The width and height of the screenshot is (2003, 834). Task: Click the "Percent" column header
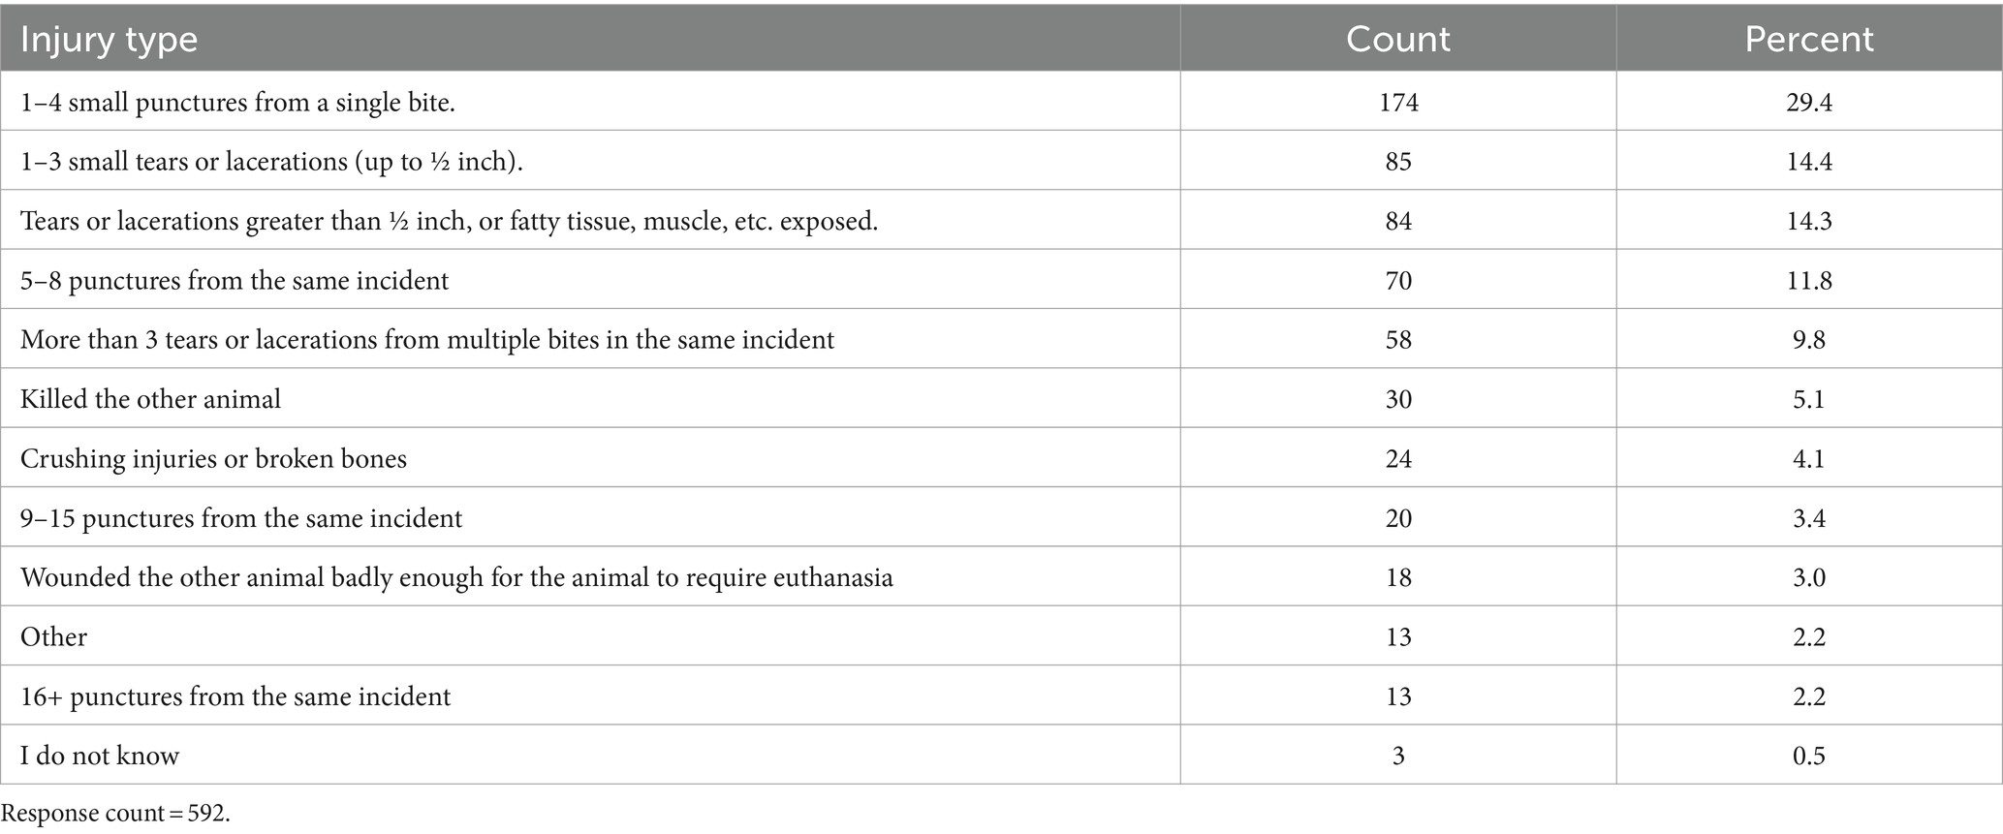(1808, 40)
